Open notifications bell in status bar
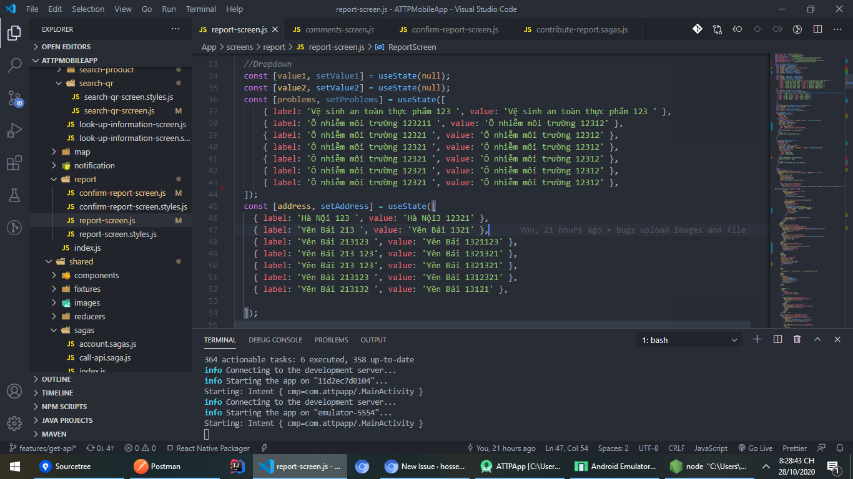The height and width of the screenshot is (479, 853). (839, 448)
